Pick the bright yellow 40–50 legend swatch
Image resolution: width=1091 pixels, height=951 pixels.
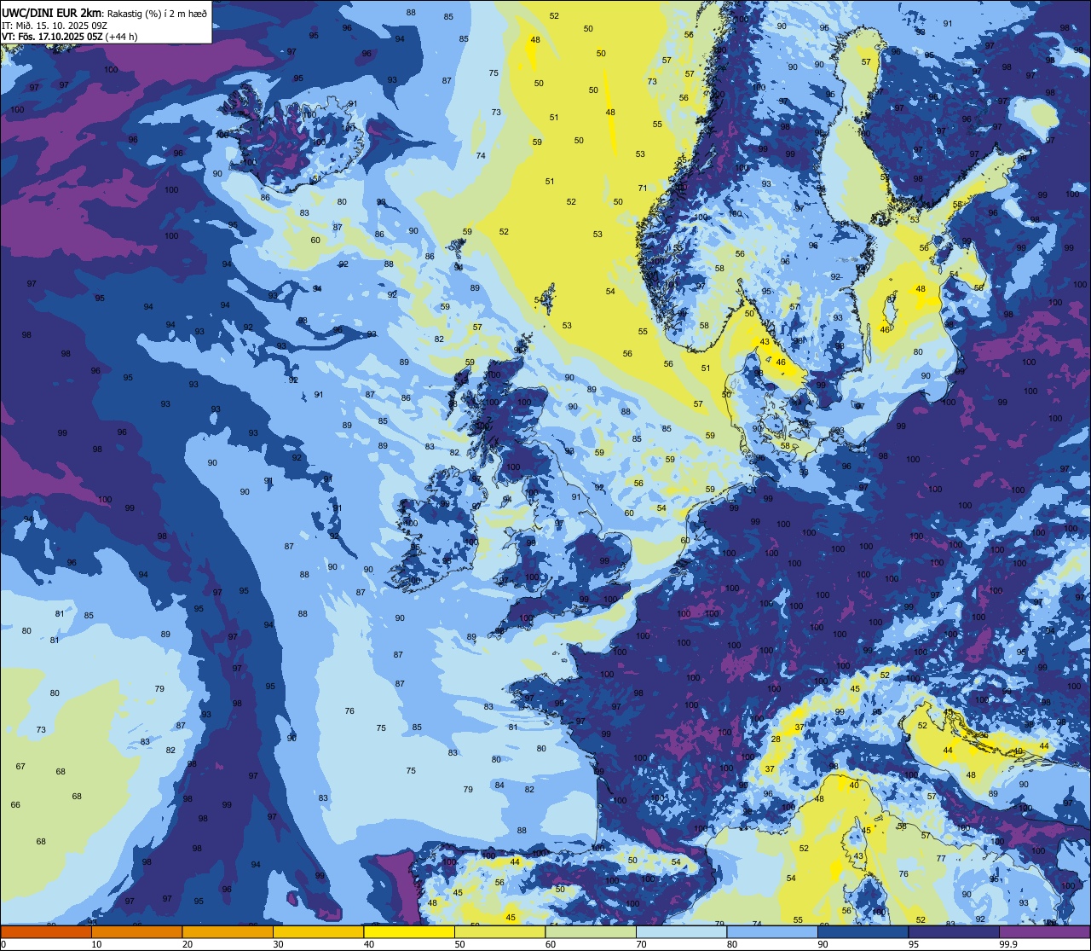click(x=409, y=931)
